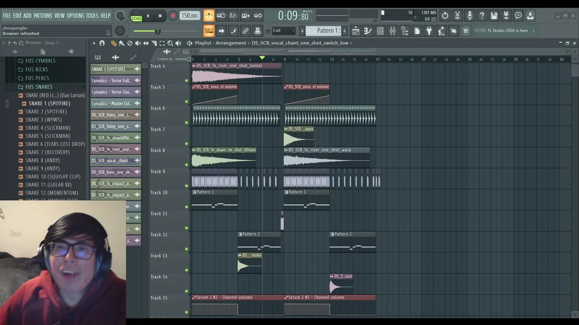Open the Channel rack view icon
579x325 pixels.
tap(380, 31)
